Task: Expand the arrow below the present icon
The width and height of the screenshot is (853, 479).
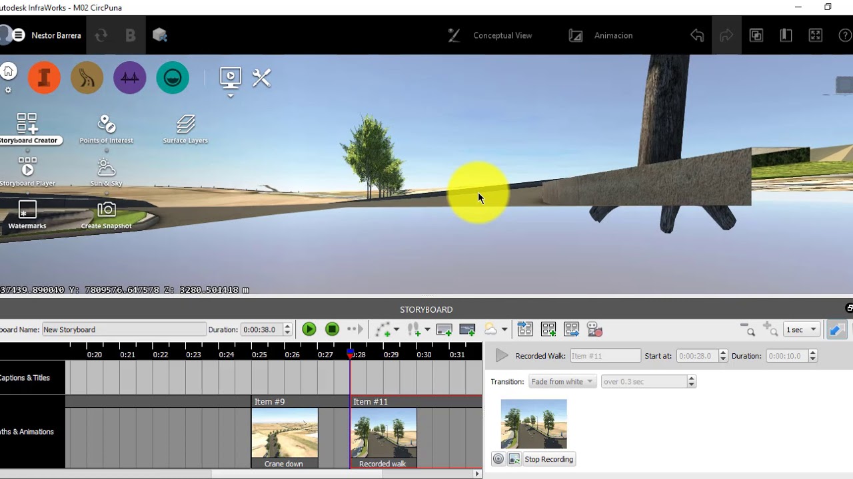Action: (x=230, y=96)
